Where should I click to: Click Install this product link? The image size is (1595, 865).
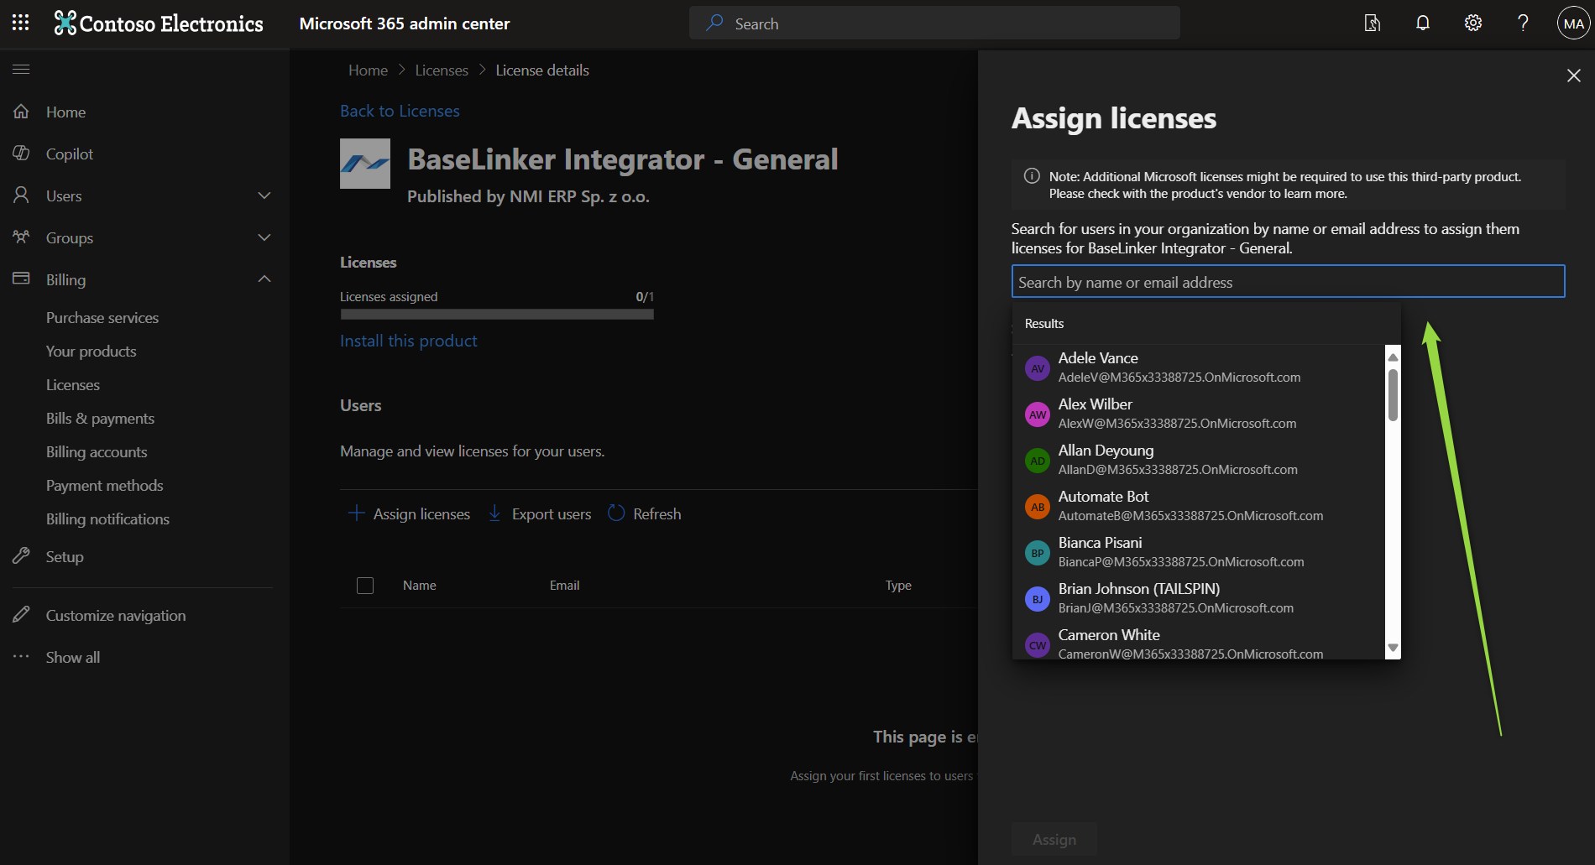tap(408, 341)
